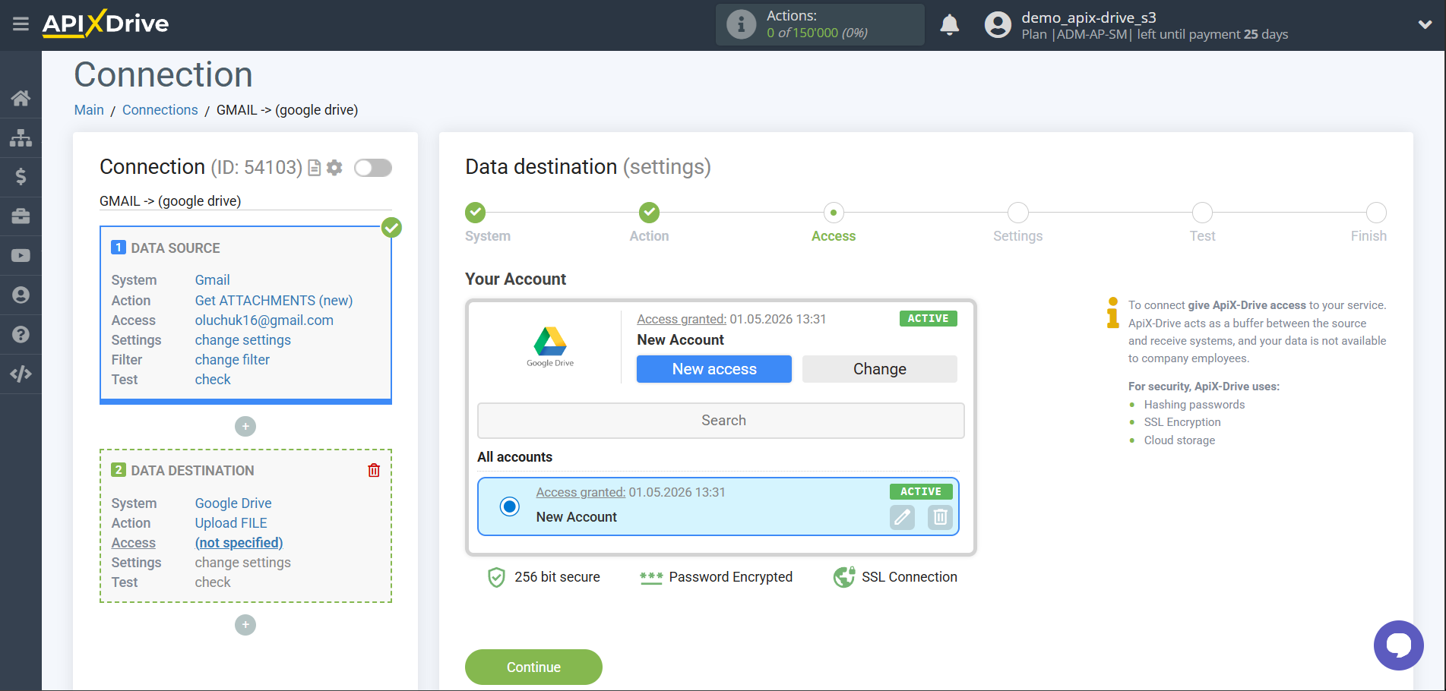This screenshot has height=691, width=1446.
Task: Go to the Action step
Action: click(x=649, y=213)
